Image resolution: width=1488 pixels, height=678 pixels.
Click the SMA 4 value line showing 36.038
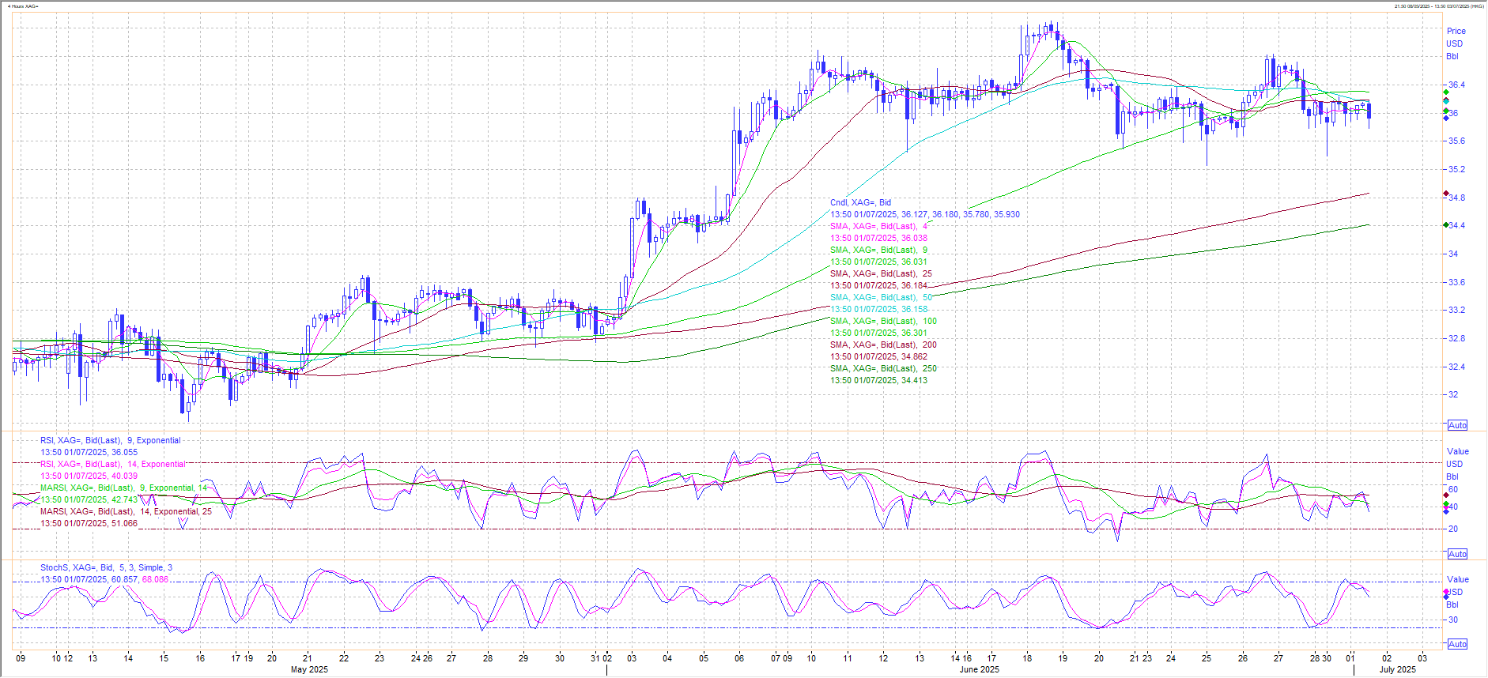pos(878,238)
